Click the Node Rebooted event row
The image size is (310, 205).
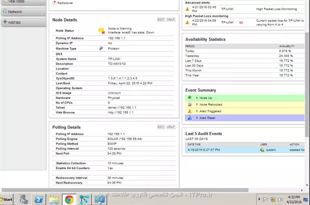[245, 105]
